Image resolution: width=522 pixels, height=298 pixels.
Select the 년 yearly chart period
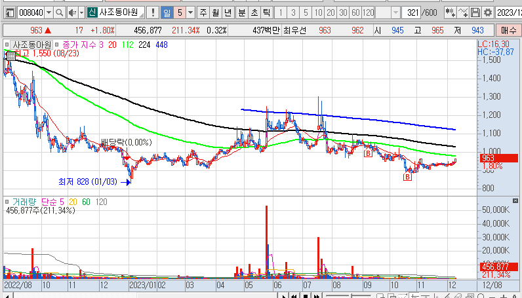[228, 13]
